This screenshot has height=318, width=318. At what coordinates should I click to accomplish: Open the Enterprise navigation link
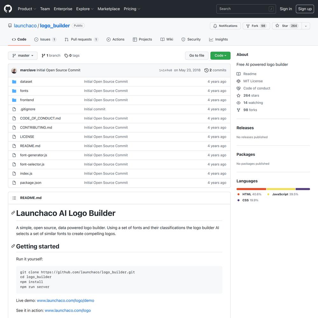coord(63,9)
